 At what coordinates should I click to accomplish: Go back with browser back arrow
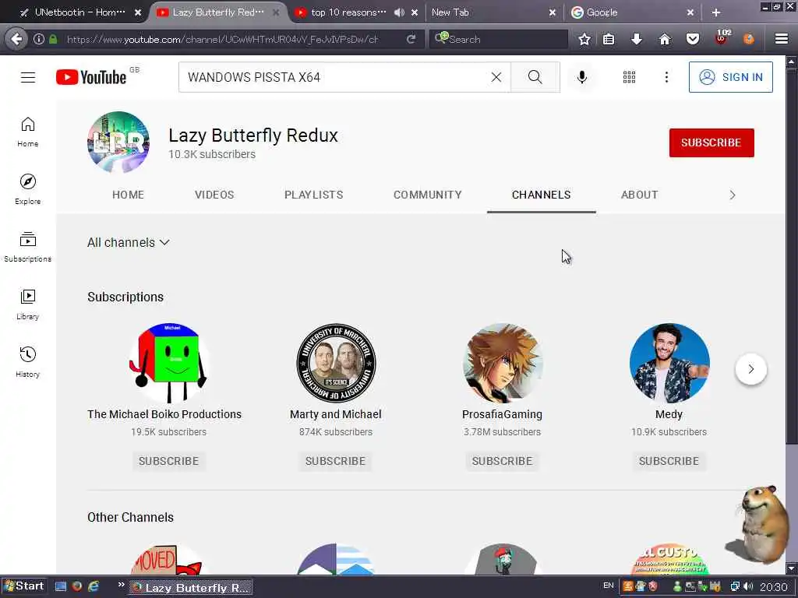pyautogui.click(x=16, y=39)
